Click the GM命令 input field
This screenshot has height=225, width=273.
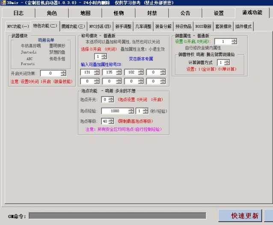(x=117, y=215)
